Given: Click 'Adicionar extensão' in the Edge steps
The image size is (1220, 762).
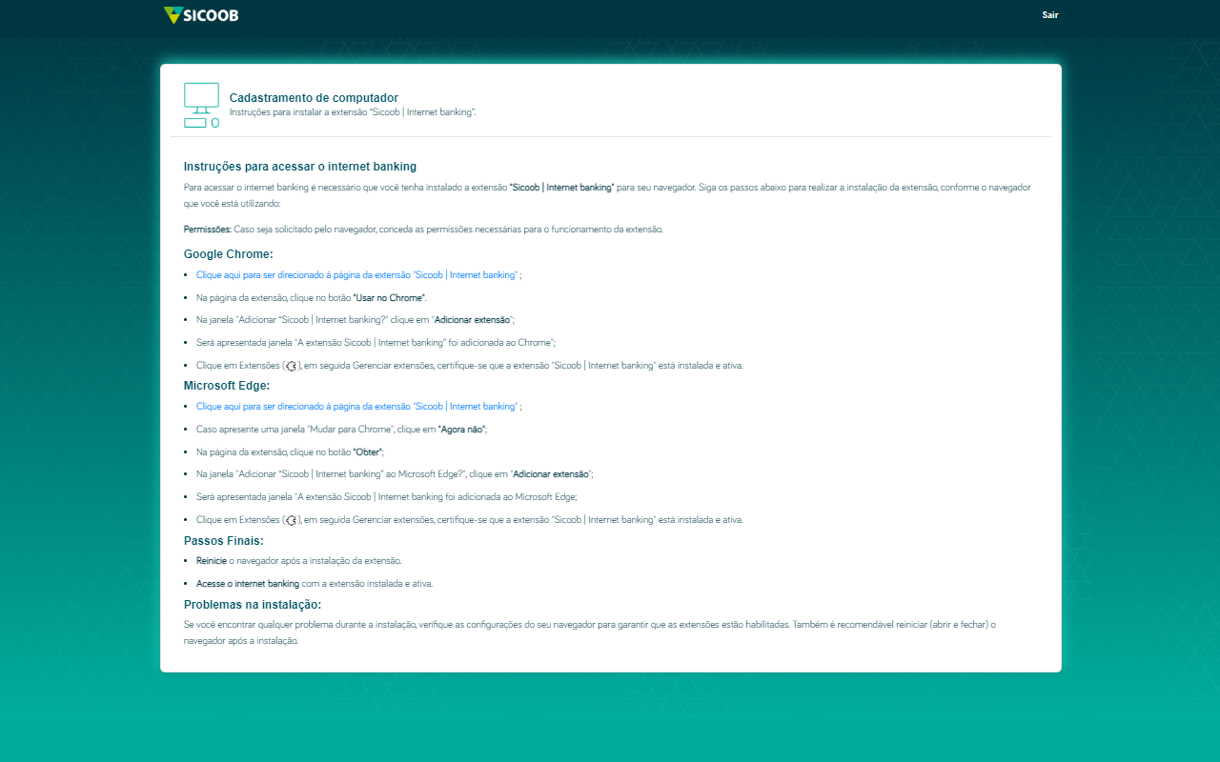Looking at the screenshot, I should pos(552,474).
